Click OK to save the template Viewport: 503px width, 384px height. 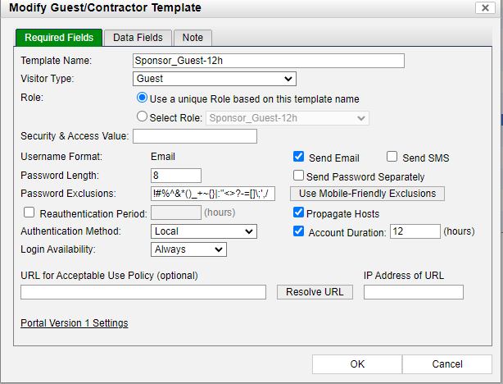pos(357,364)
